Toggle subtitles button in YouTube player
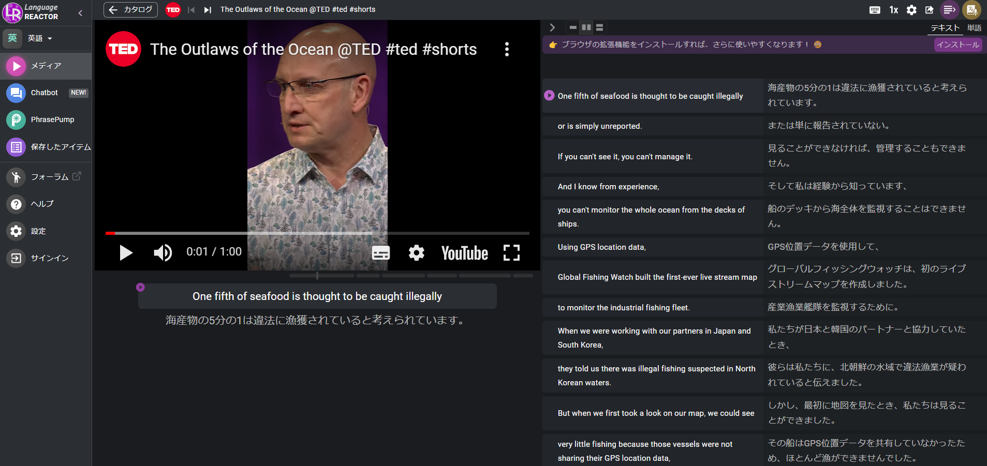987x466 pixels. [x=380, y=252]
